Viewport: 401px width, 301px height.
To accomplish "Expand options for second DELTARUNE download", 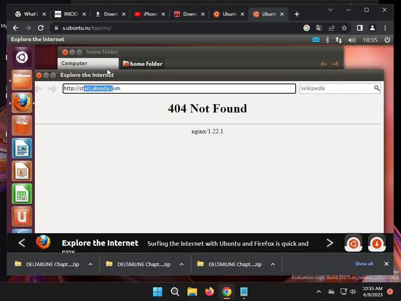I will pyautogui.click(x=182, y=264).
